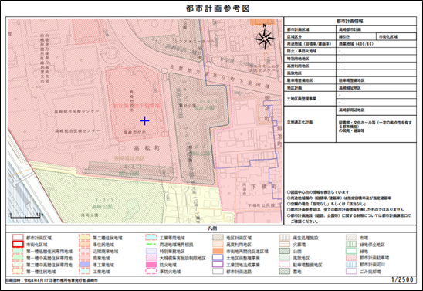Click the 凡例 legend header bar
Screen dimensions: 423x291
point(211,228)
